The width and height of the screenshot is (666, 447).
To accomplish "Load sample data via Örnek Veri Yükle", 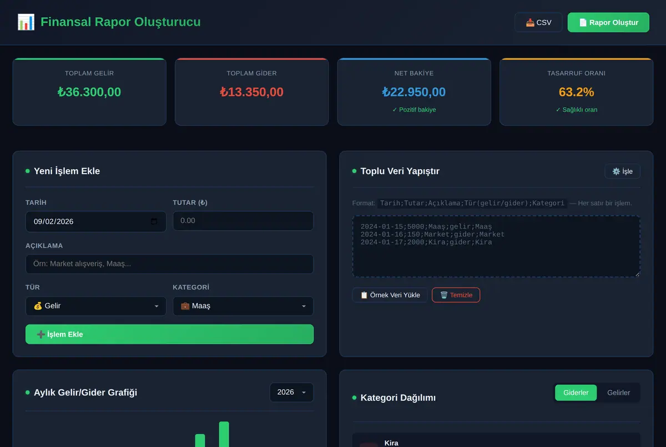I will pos(390,295).
